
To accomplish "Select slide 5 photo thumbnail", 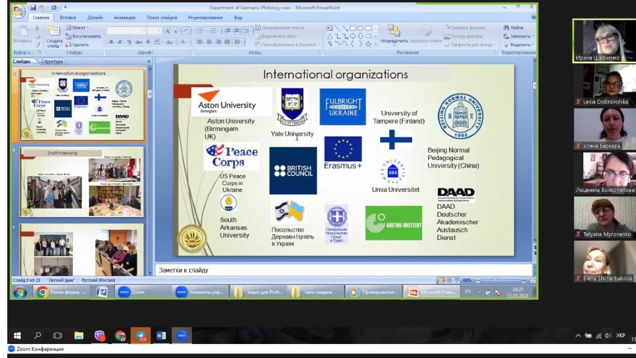I will [82, 249].
